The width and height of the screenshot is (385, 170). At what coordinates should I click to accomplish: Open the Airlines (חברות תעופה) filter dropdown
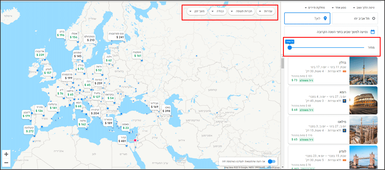(x=241, y=12)
